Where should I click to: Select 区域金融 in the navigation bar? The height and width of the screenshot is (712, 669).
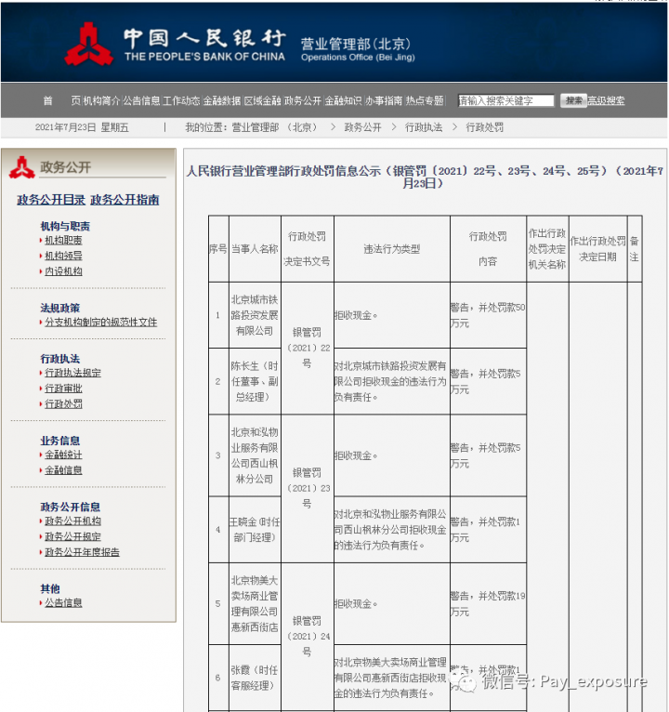[262, 100]
